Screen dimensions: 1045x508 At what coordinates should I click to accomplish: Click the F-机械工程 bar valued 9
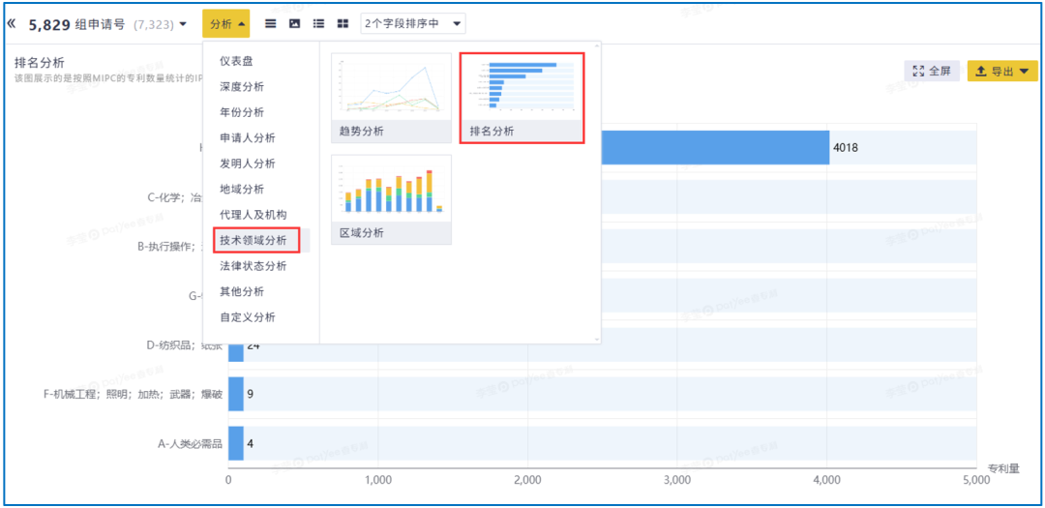(236, 394)
